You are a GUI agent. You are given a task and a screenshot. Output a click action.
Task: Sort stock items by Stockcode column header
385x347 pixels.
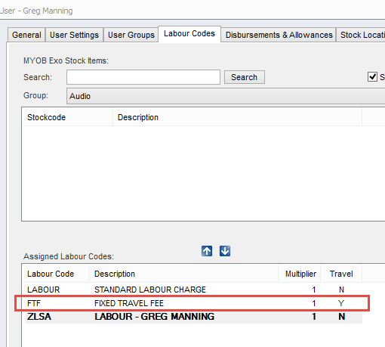(67, 117)
